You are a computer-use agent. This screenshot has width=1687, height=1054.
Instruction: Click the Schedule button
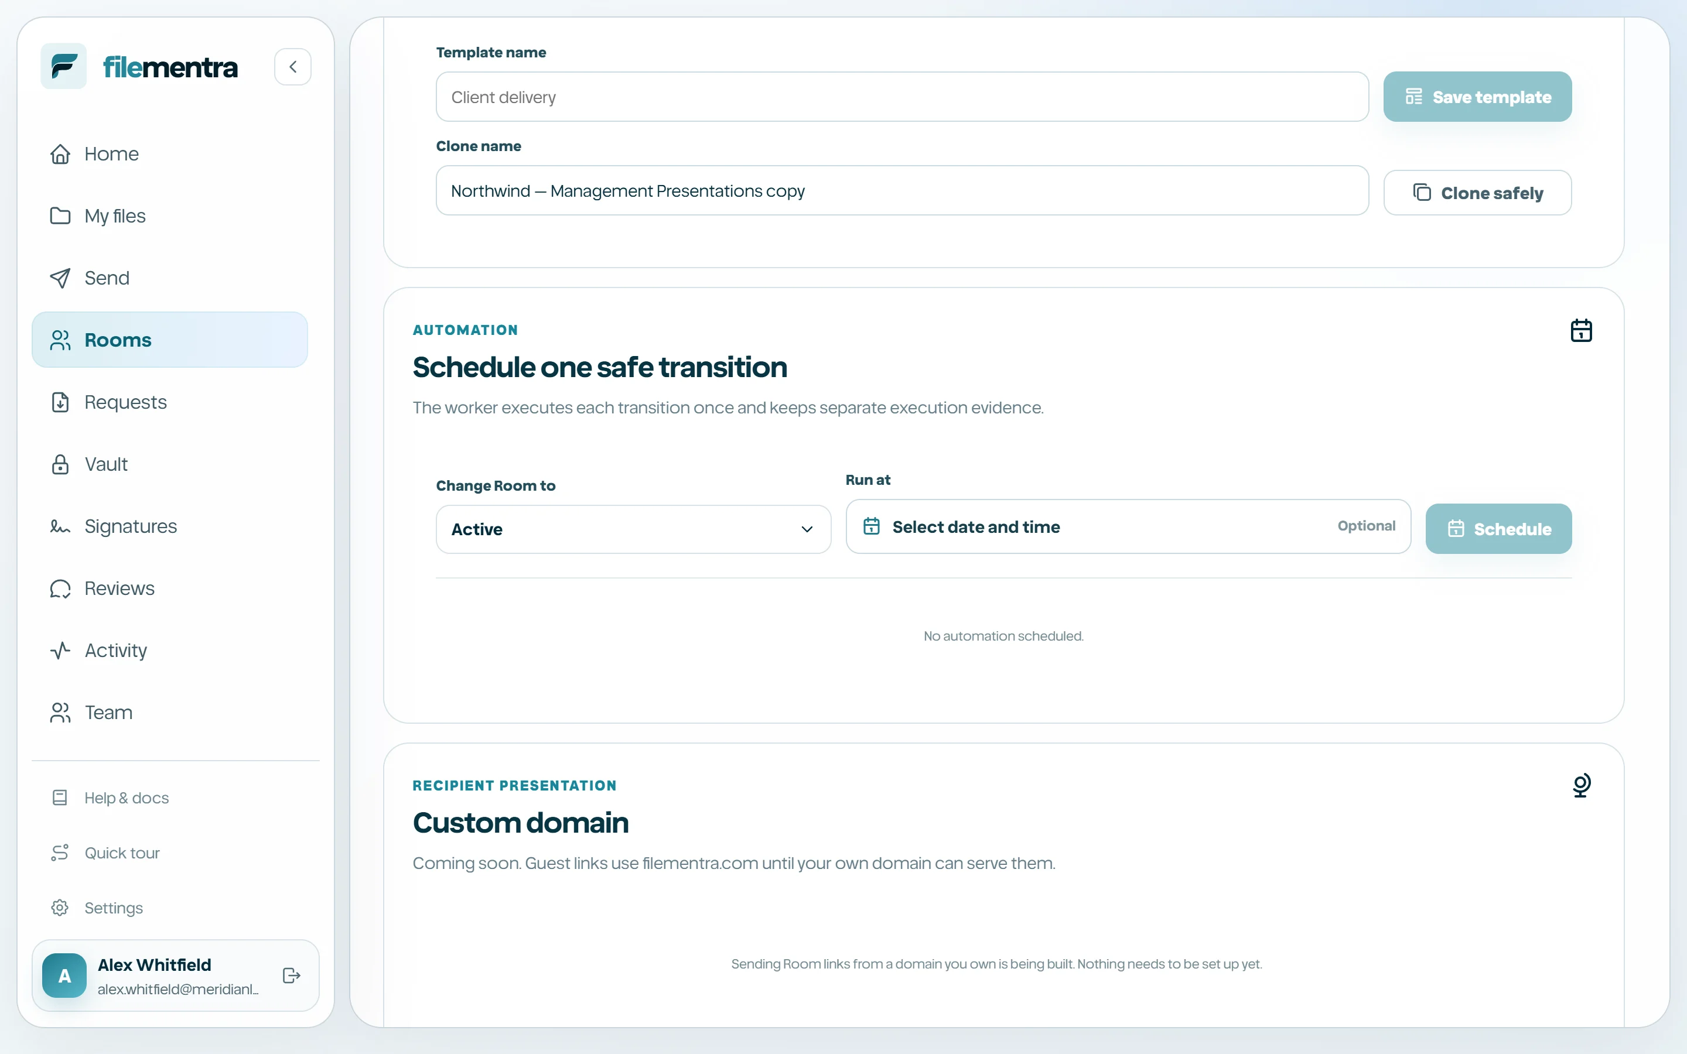[1498, 529]
